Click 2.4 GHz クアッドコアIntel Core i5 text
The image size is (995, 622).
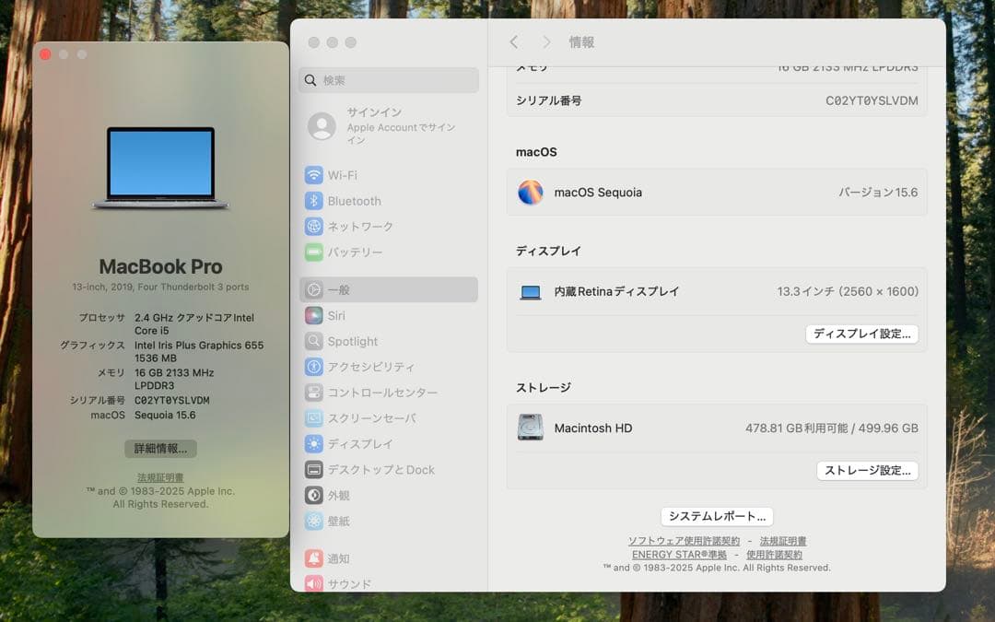pos(193,323)
